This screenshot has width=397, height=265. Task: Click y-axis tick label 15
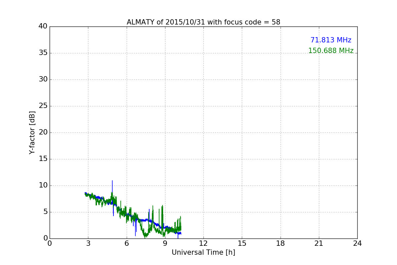43,159
